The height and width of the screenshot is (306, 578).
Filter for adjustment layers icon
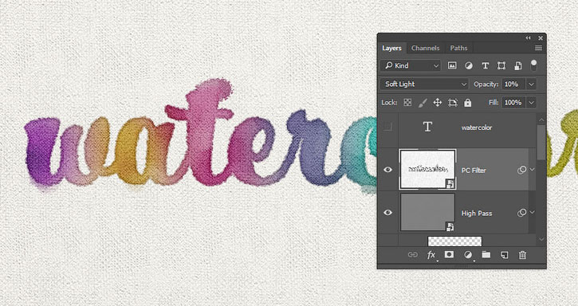(x=469, y=65)
